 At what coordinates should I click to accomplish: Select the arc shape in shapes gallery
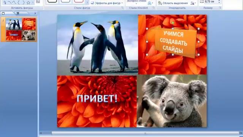coord(9,2)
